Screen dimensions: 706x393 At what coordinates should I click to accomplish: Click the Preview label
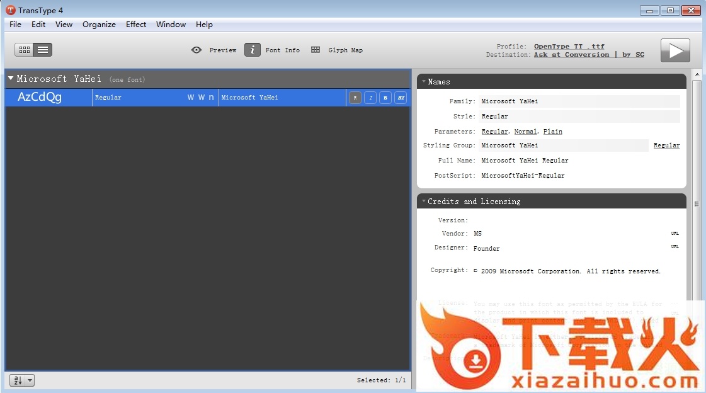pos(223,50)
